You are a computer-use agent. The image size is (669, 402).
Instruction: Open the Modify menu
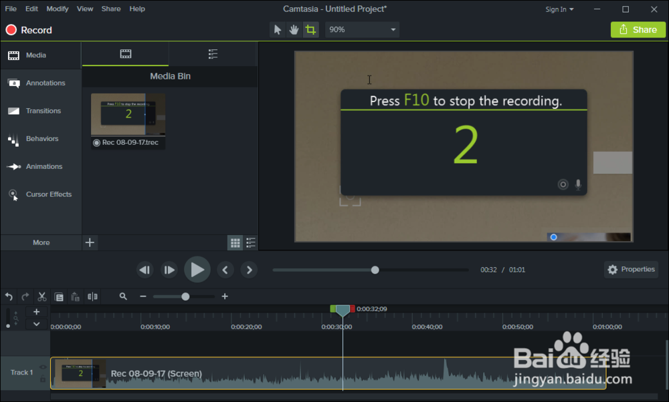click(x=57, y=9)
